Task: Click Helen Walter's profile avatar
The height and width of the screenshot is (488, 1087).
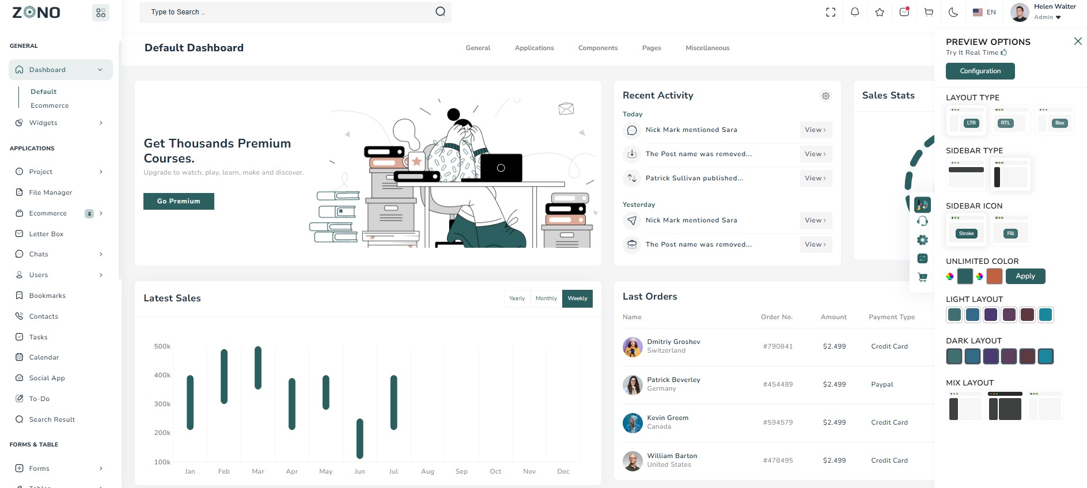Action: [1020, 12]
